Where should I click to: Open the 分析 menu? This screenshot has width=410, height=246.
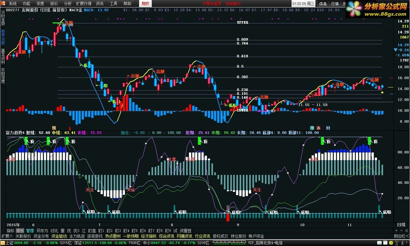(x=68, y=4)
